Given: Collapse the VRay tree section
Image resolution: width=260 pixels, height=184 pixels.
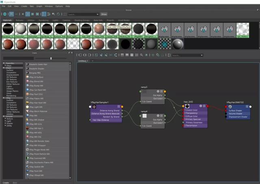Looking at the screenshot, I should tap(4, 98).
